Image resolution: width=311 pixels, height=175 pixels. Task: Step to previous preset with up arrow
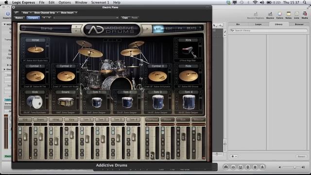76,27
